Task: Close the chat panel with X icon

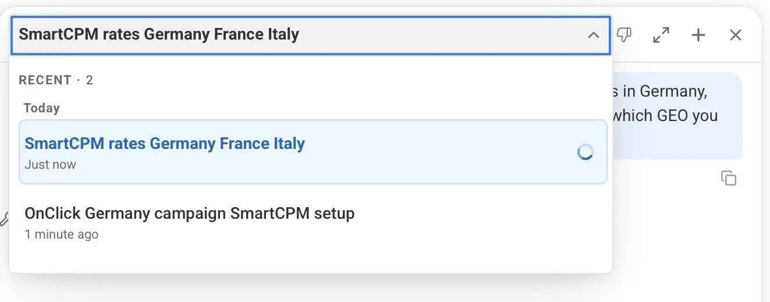Action: [736, 35]
